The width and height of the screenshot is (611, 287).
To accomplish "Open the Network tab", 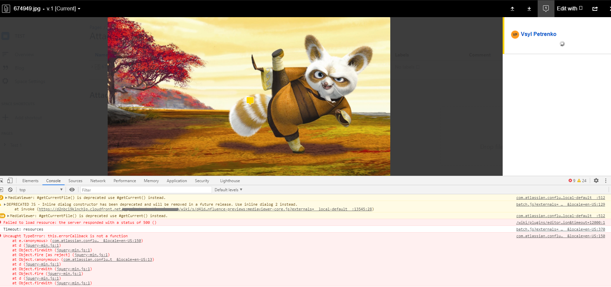I will 98,181.
